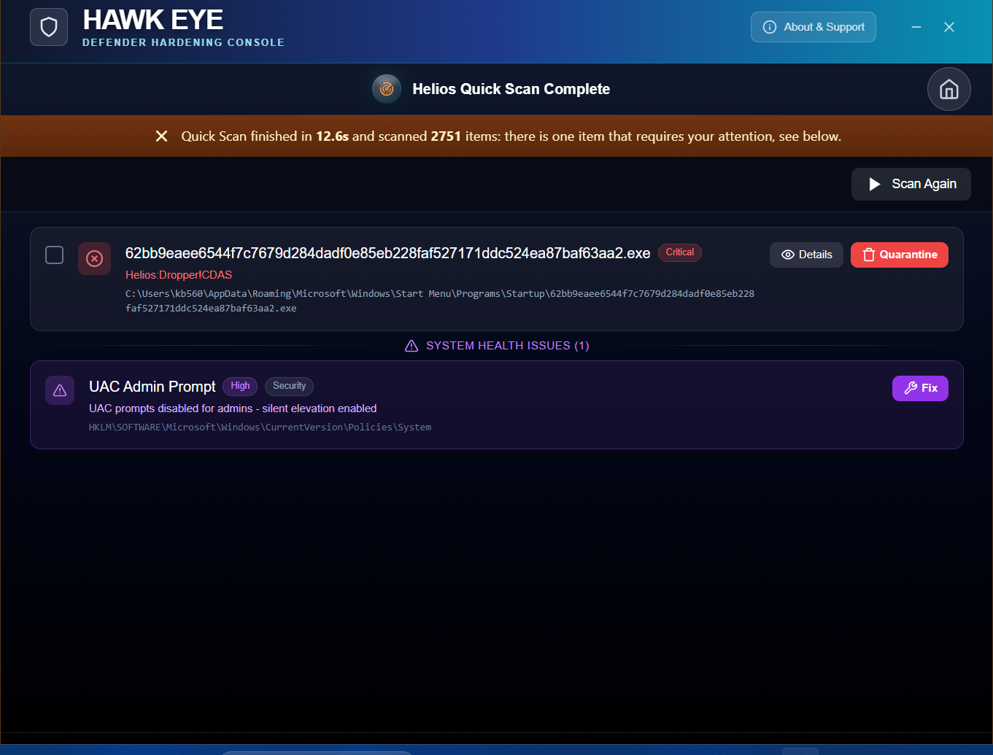Click the UAC Admin Prompt warning triangle icon

(x=60, y=390)
